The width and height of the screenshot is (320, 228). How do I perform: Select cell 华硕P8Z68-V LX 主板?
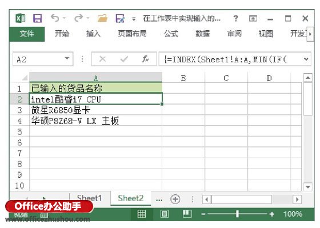point(96,121)
